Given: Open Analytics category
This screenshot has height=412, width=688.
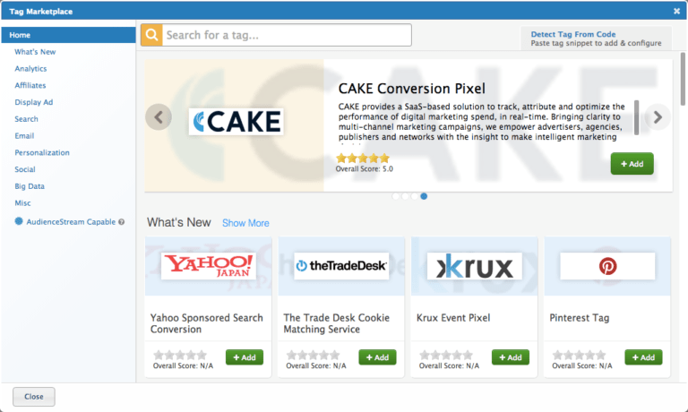Looking at the screenshot, I should 30,68.
